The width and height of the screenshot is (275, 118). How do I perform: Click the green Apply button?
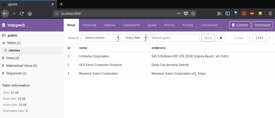pos(208,38)
